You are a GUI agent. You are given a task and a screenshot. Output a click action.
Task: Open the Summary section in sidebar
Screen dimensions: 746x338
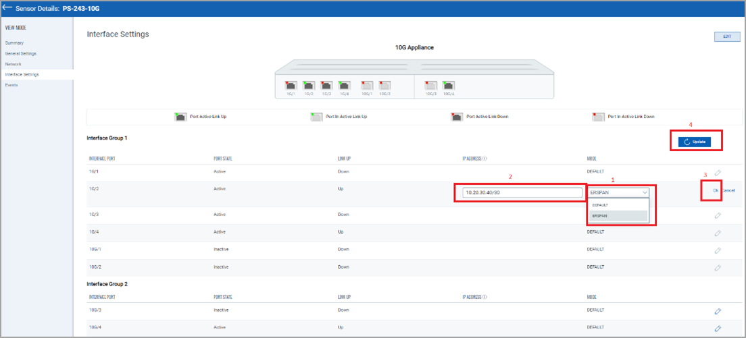pyautogui.click(x=14, y=43)
